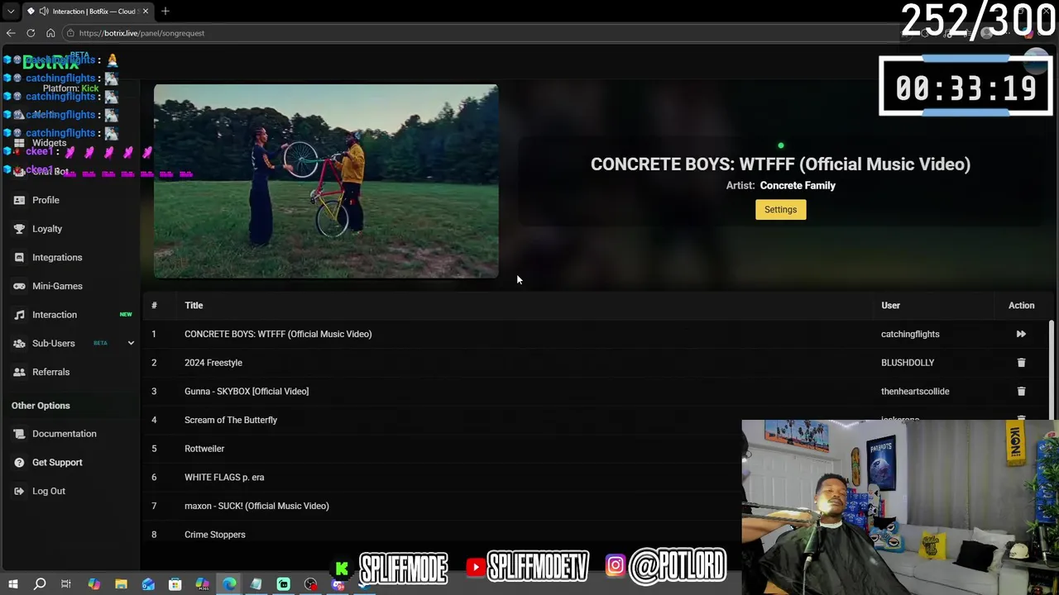
Task: Select the Rottweiler song title
Action: 204,449
